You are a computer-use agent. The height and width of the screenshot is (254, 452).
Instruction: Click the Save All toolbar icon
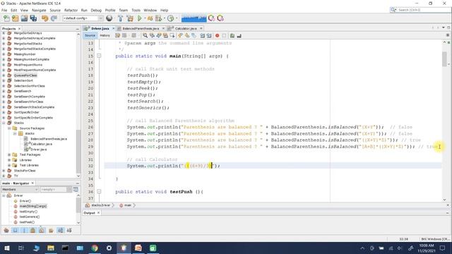[x=33, y=18]
